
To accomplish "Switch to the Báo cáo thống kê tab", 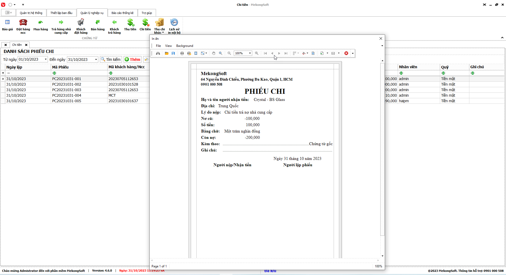I will [x=122, y=13].
